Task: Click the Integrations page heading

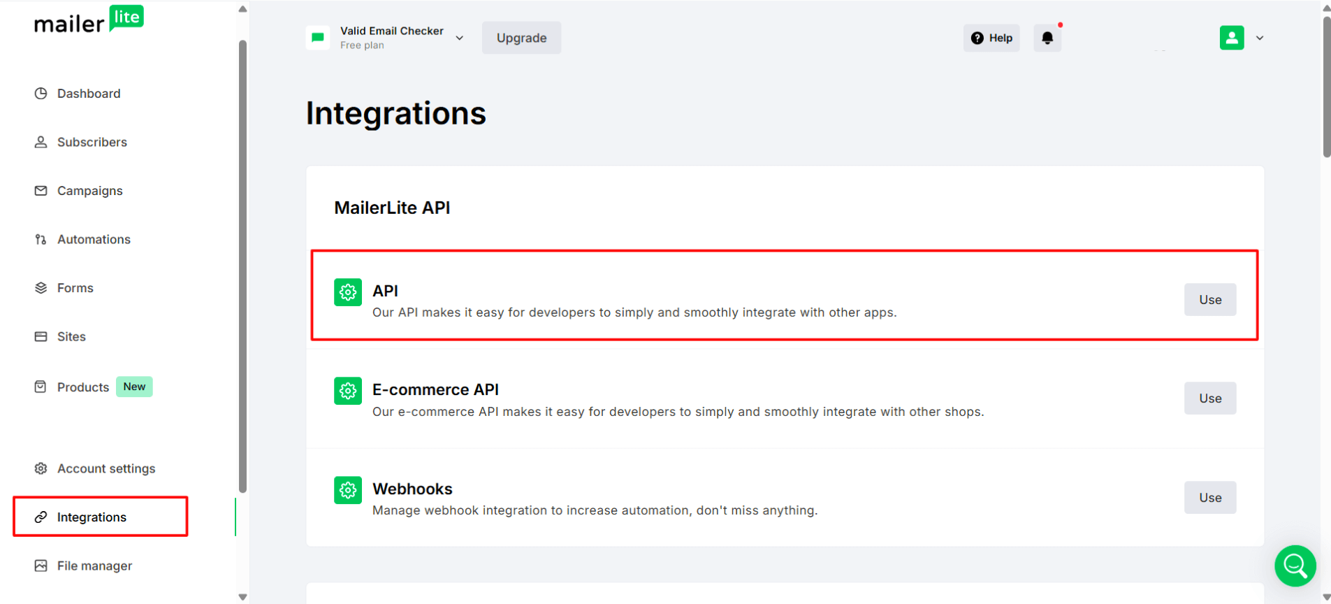Action: click(395, 113)
